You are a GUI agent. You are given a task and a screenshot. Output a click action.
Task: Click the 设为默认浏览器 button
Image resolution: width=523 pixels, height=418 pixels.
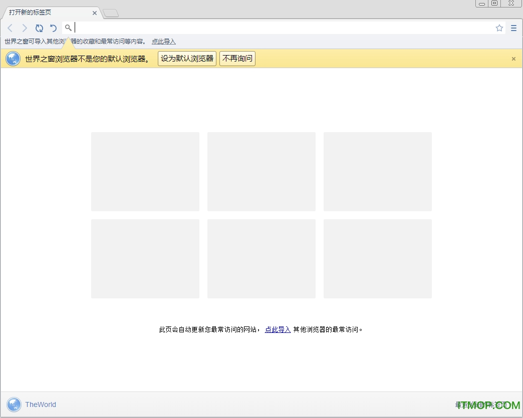click(x=187, y=59)
